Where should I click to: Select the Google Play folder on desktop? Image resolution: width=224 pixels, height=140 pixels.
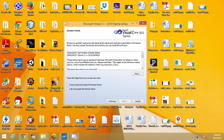43,83
